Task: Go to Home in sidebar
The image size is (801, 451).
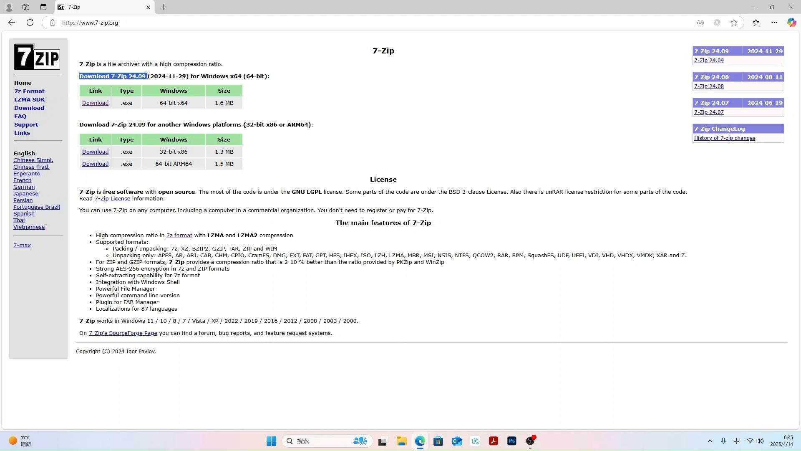Action: [x=23, y=83]
